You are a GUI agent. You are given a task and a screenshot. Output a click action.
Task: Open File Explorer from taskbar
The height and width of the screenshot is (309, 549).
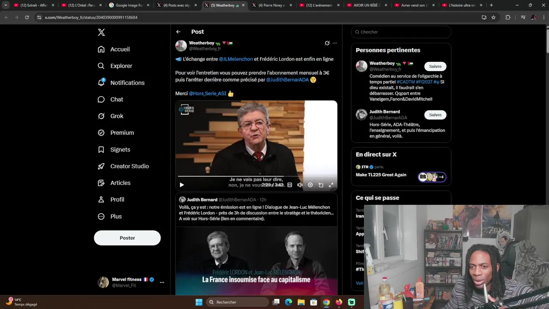pyautogui.click(x=301, y=302)
